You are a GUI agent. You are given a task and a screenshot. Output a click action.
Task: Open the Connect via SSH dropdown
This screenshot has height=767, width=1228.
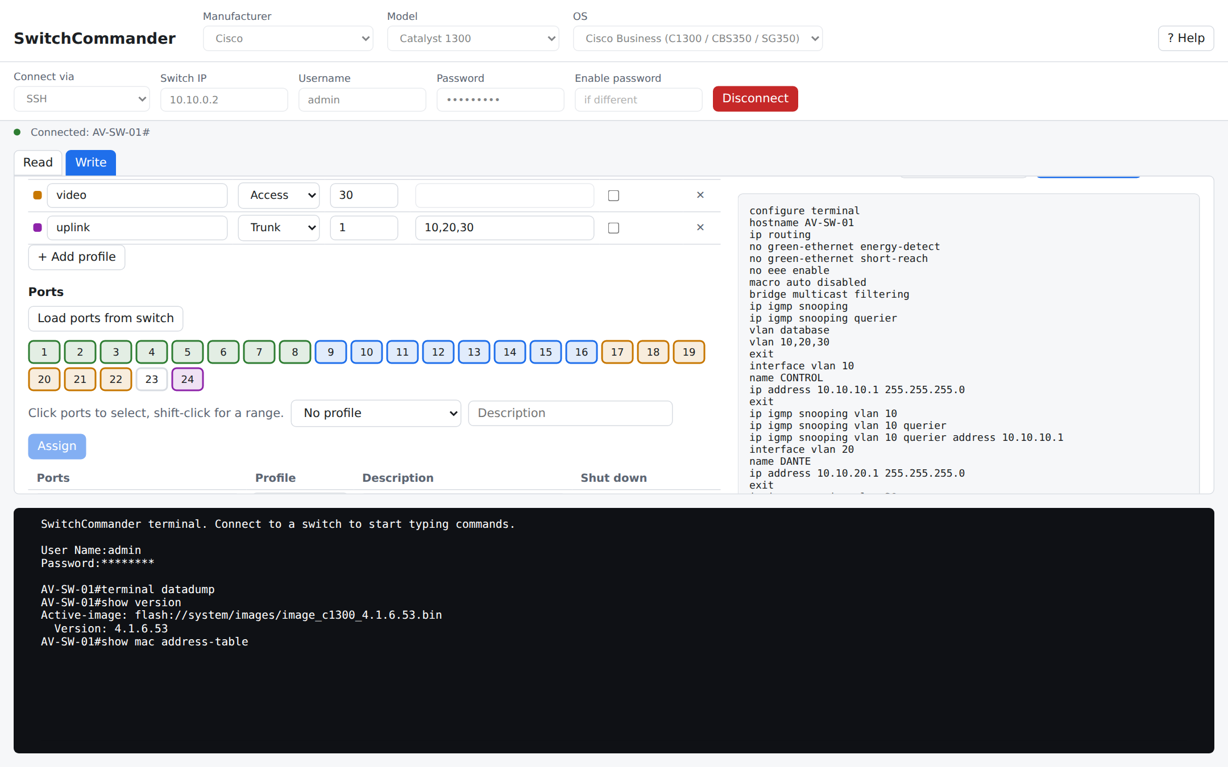(82, 99)
